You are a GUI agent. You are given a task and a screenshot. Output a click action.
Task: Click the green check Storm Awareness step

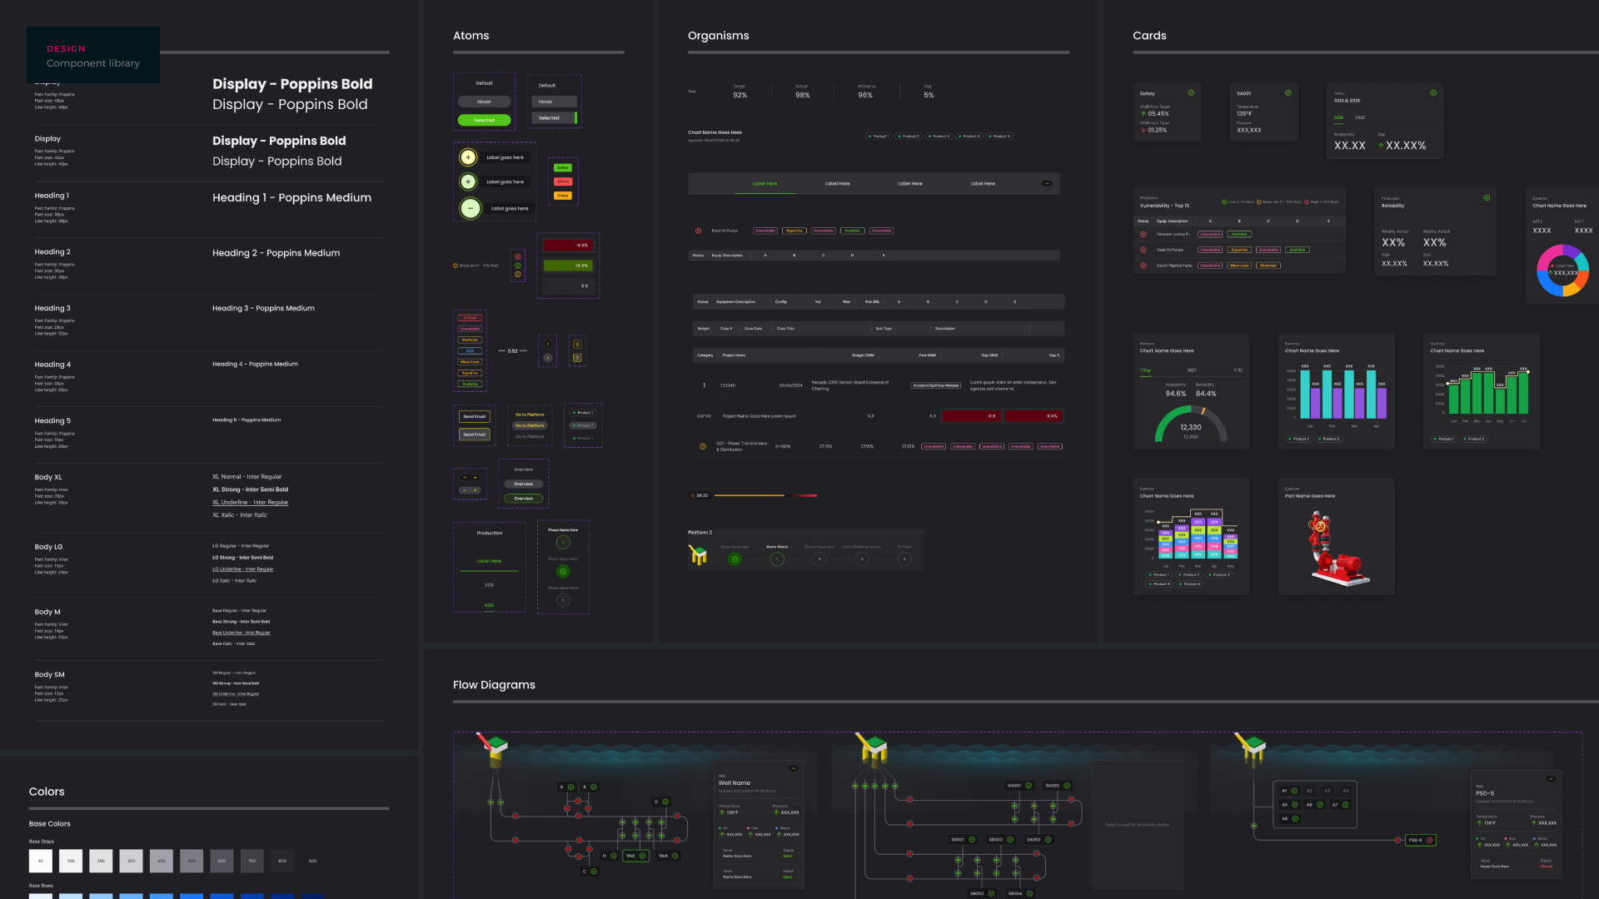click(735, 559)
